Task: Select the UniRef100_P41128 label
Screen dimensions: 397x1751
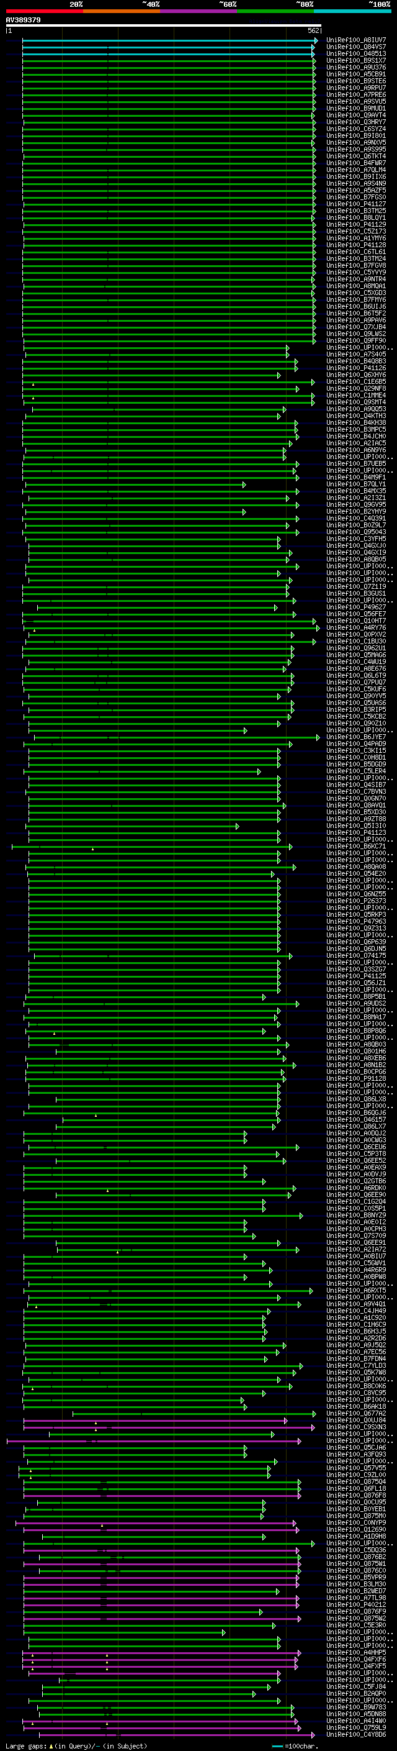Action: (x=356, y=245)
